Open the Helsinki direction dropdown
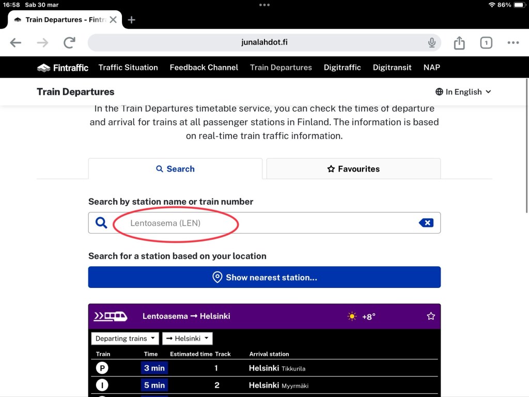 click(188, 339)
